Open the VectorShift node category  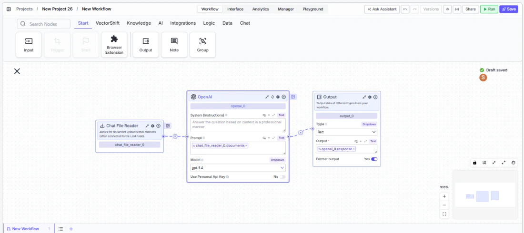click(108, 23)
